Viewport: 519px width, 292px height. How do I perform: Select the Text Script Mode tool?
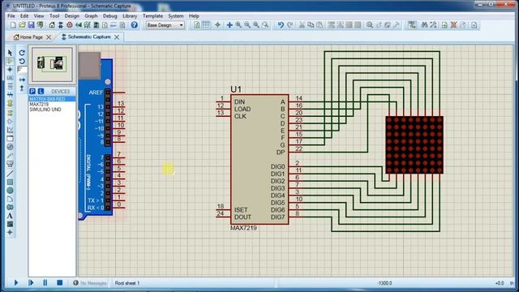[10, 87]
